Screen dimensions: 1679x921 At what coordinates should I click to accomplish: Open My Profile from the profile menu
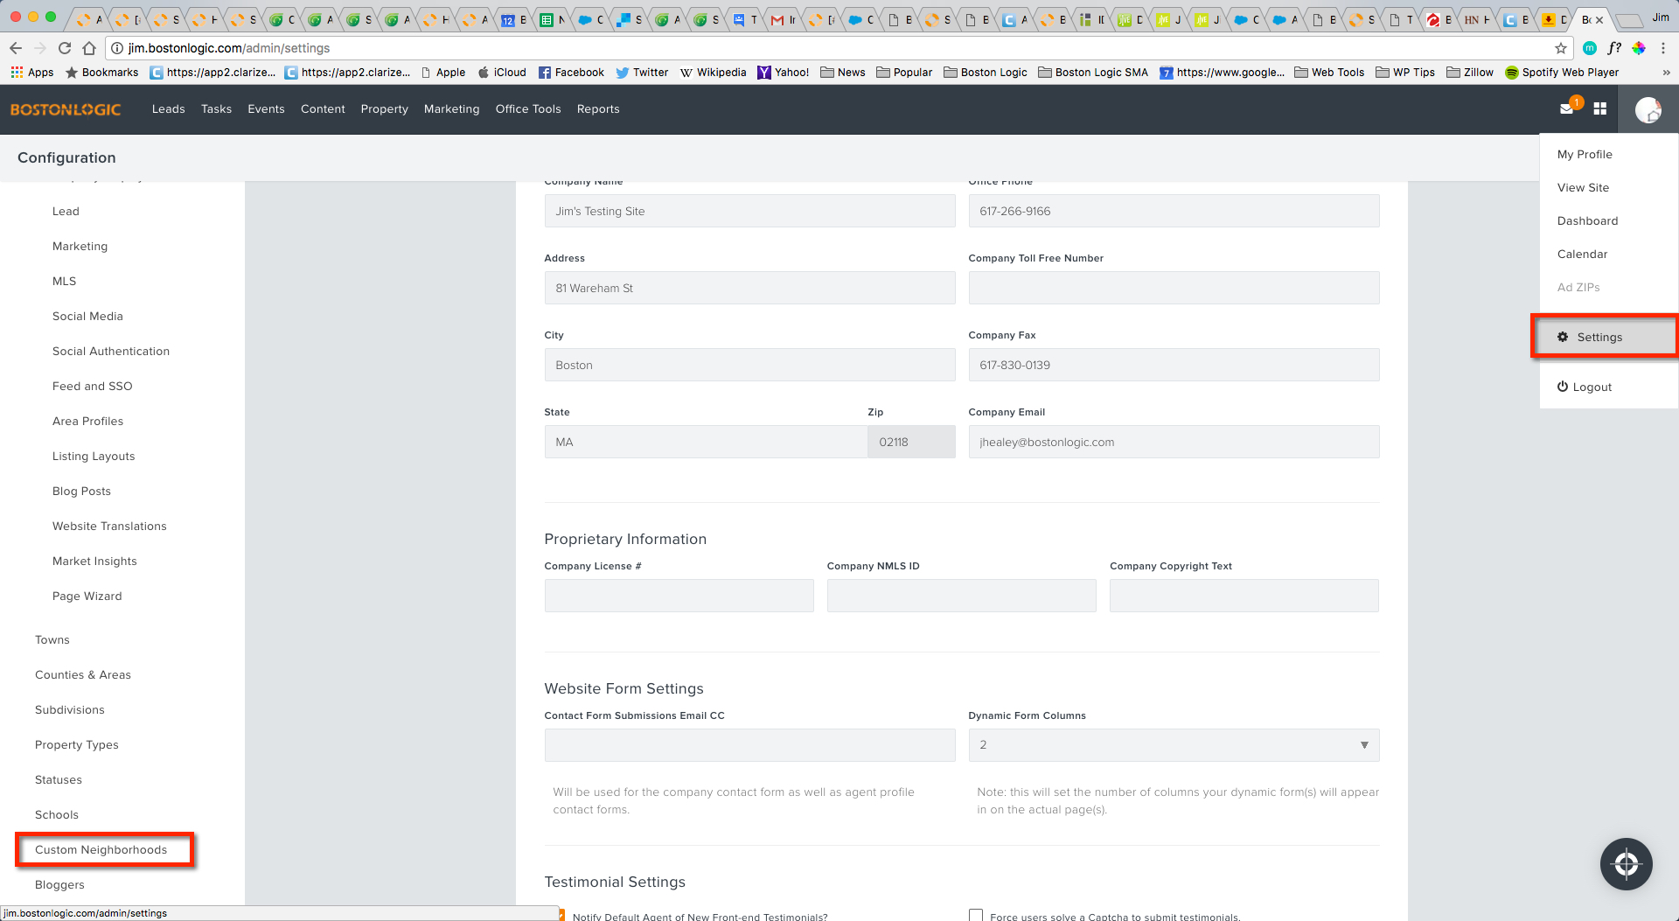tap(1585, 154)
